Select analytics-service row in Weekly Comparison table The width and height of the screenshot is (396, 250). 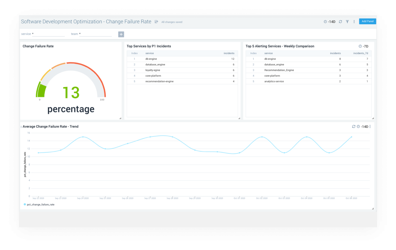pyautogui.click(x=308, y=82)
